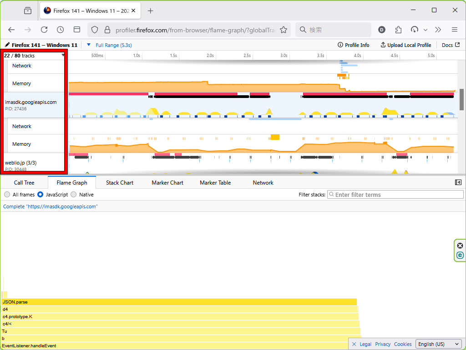Select the EventListener.handleEvent flame bar
This screenshot has width=466, height=350.
click(x=175, y=346)
